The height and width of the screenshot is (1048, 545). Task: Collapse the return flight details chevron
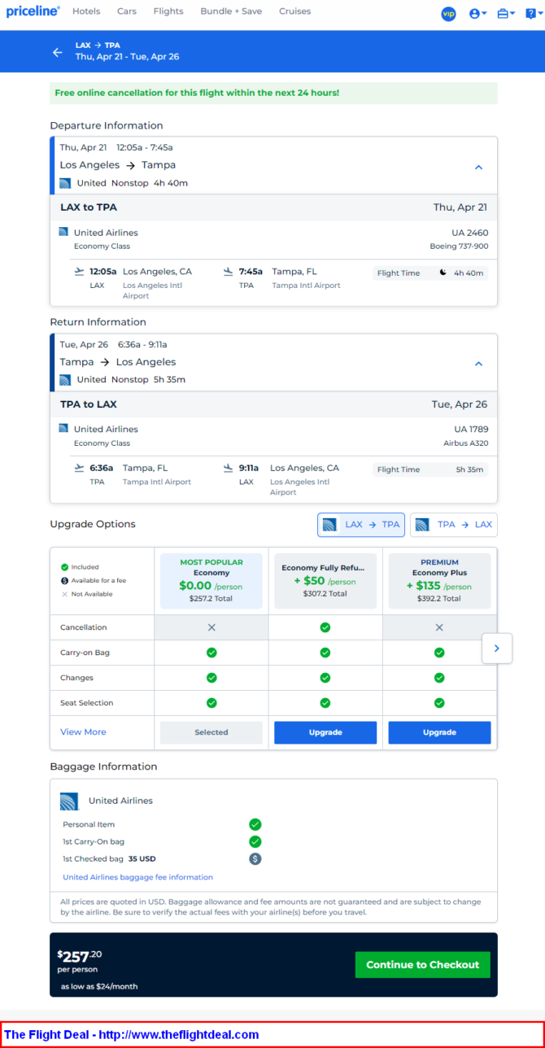[478, 364]
